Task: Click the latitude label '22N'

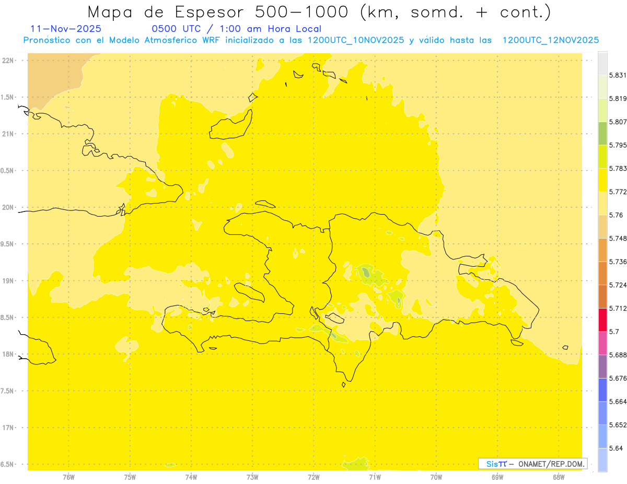Action: [x=8, y=61]
